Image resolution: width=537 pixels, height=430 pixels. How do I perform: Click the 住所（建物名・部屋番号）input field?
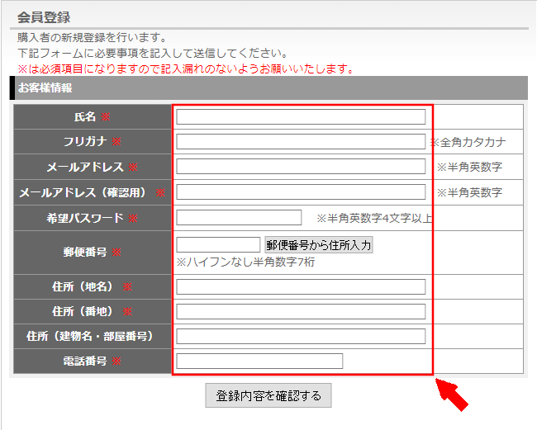coord(301,336)
